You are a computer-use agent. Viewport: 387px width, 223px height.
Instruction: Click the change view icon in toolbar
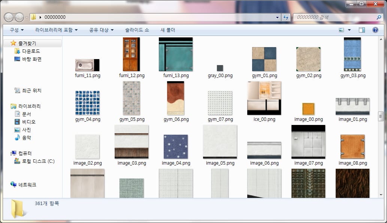tap(341, 30)
